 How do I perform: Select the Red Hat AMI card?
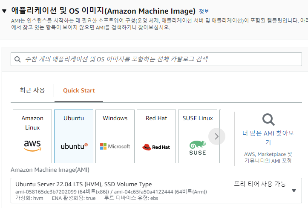[x=156, y=136]
